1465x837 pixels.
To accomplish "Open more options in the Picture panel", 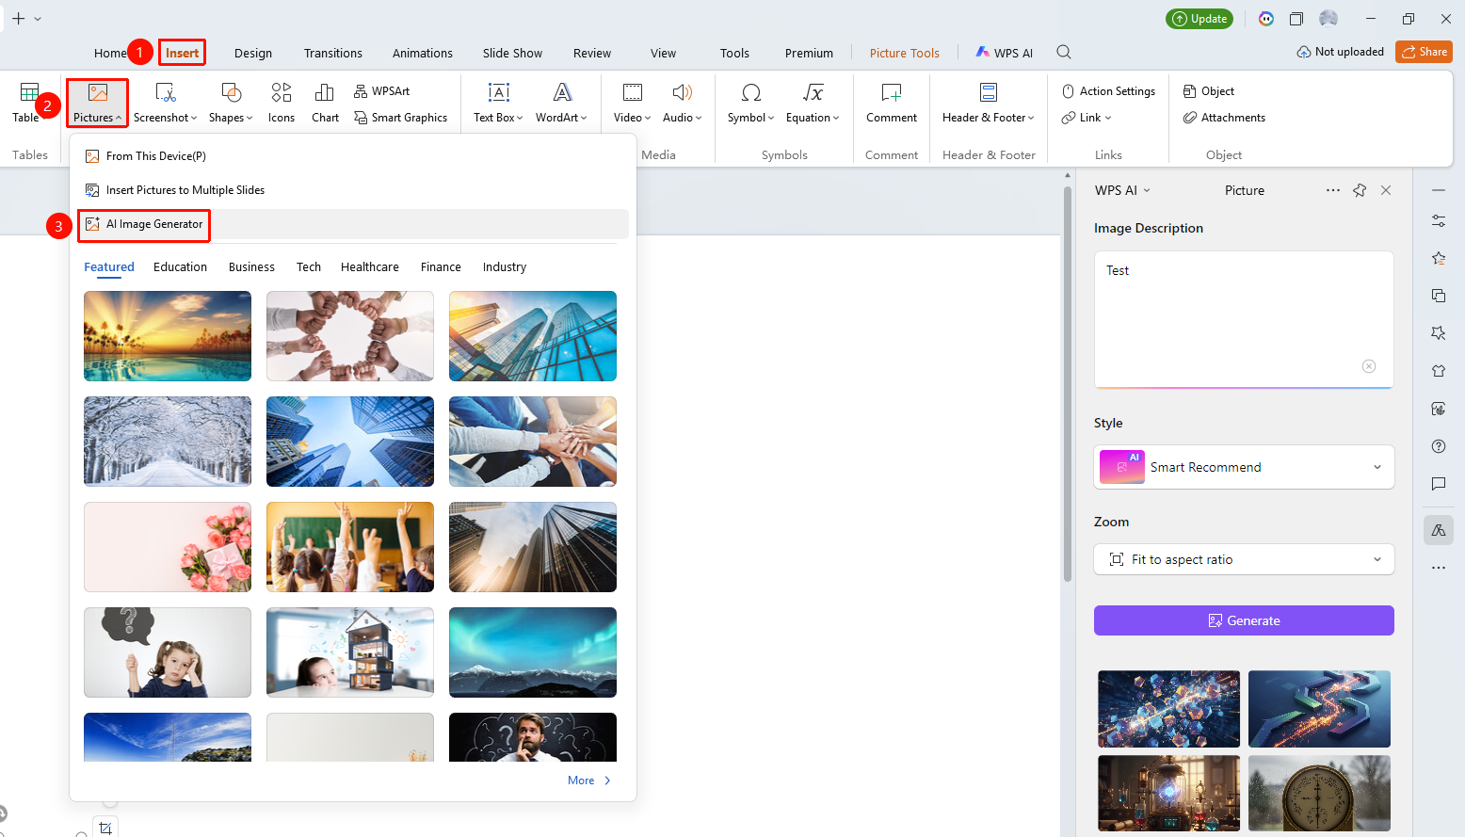I will pos(1333,190).
